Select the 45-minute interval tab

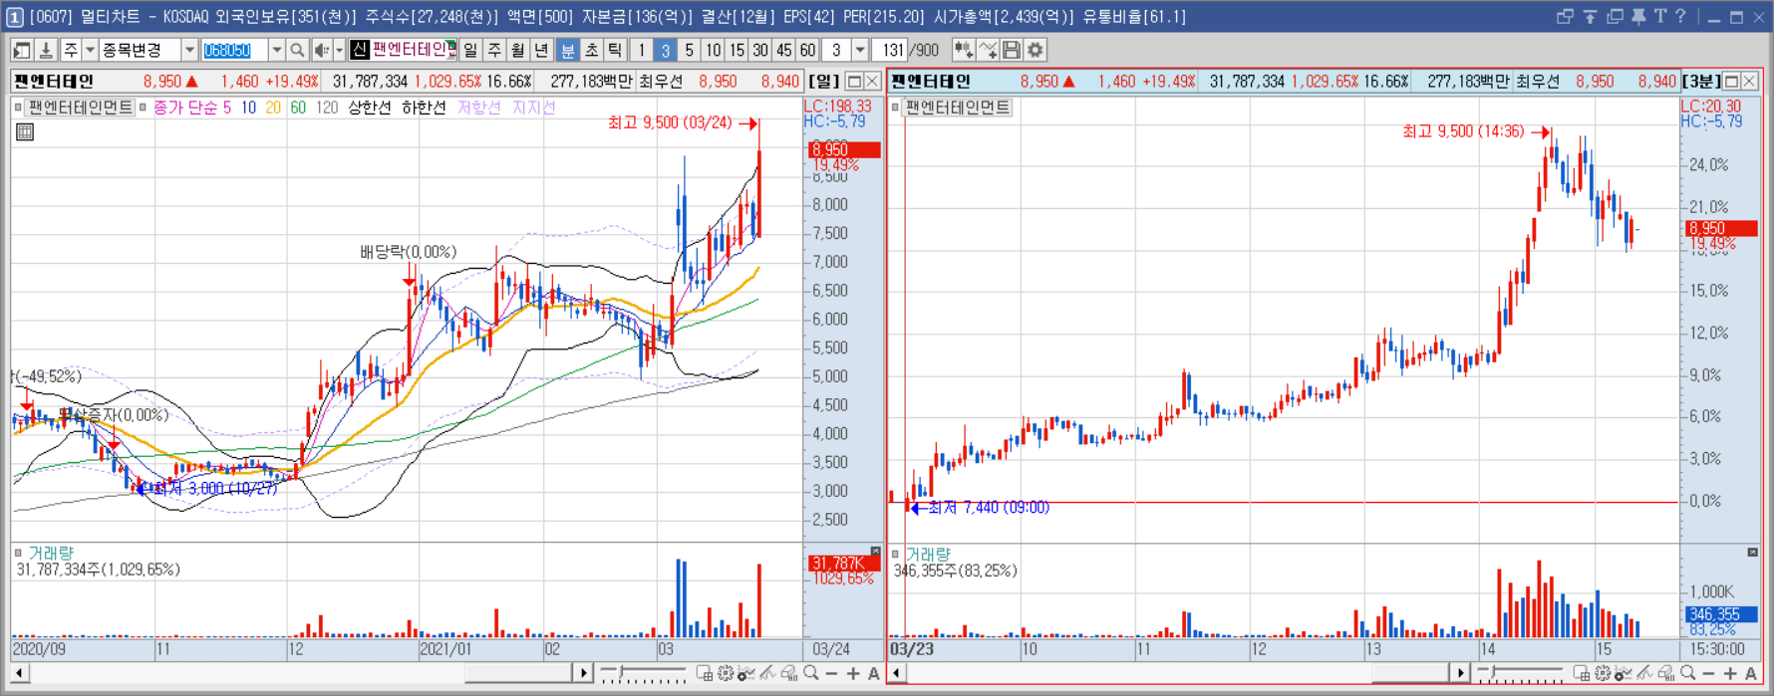click(x=784, y=50)
